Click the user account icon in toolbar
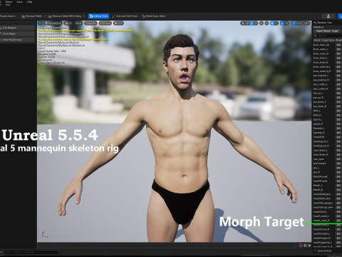This screenshot has width=342, height=257. (x=328, y=16)
